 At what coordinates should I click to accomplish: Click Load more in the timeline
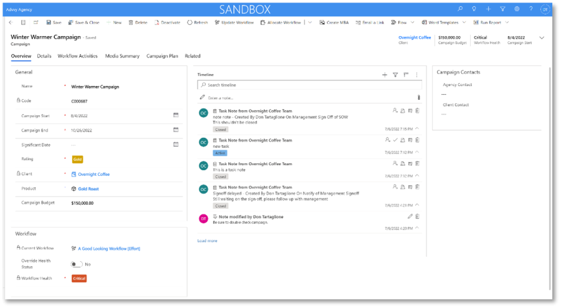pyautogui.click(x=208, y=240)
